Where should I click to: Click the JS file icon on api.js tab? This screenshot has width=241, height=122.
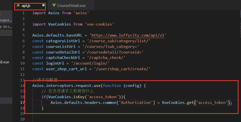click(x=18, y=5)
